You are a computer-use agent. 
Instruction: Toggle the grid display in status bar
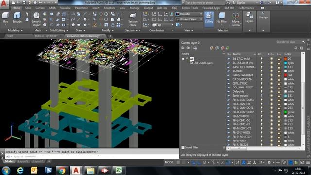click(178, 162)
